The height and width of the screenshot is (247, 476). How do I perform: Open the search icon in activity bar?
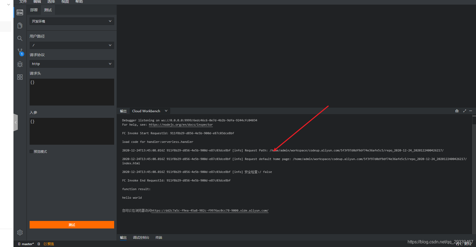pos(20,38)
